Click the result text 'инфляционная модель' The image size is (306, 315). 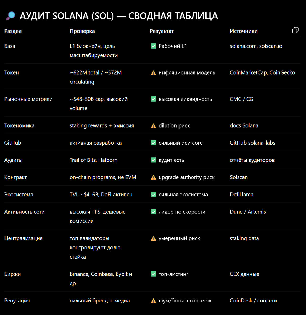point(187,72)
